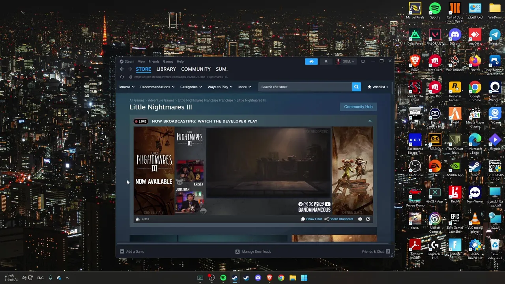Open Delta Force desktop icon

(415, 37)
